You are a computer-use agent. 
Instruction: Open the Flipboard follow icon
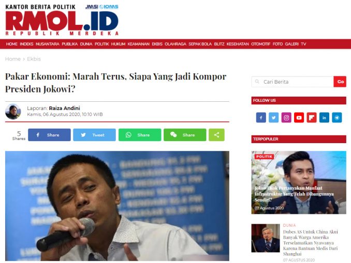[311, 117]
